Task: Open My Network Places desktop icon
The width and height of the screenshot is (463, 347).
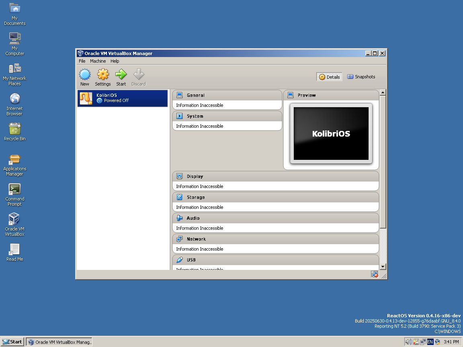Action: (x=14, y=74)
